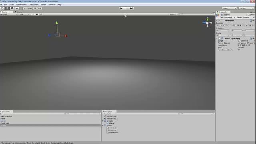This screenshot has width=256, height=144.
Task: Open the Transform component settings gear
Action: (253, 20)
